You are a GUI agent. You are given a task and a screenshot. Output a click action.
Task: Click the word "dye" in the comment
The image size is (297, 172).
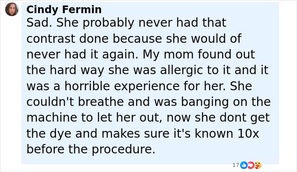point(56,133)
